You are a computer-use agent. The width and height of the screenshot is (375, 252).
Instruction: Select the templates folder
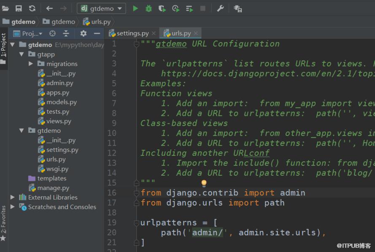click(47, 178)
